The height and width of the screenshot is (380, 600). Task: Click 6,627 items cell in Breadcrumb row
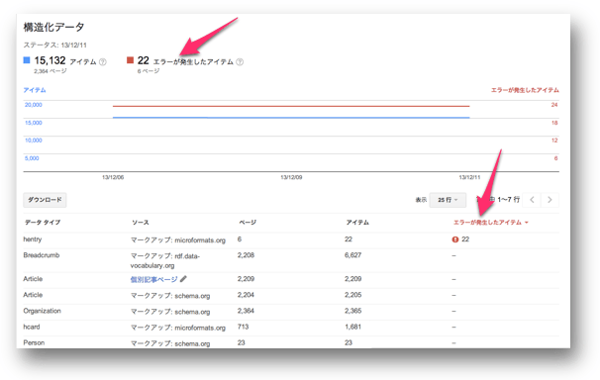click(x=352, y=255)
